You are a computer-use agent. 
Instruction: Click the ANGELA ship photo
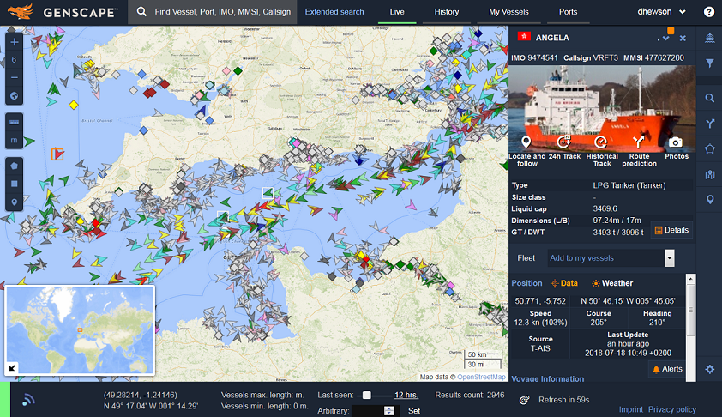(x=602, y=109)
